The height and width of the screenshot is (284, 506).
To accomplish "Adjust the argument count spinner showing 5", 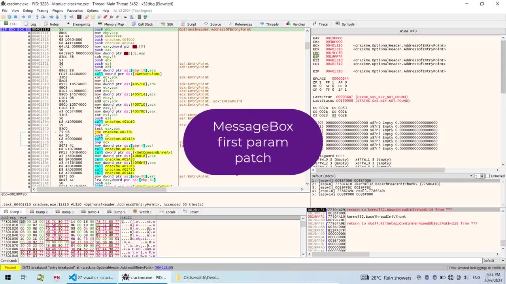I will click(x=479, y=176).
